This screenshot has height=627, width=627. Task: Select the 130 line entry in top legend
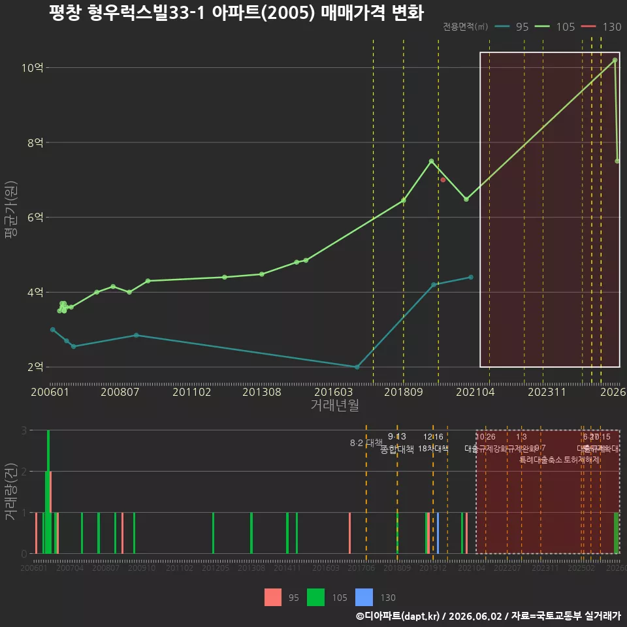(601, 27)
